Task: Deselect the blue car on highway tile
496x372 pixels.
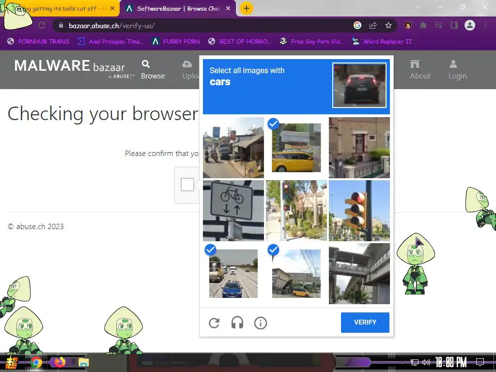Action: pyautogui.click(x=233, y=274)
